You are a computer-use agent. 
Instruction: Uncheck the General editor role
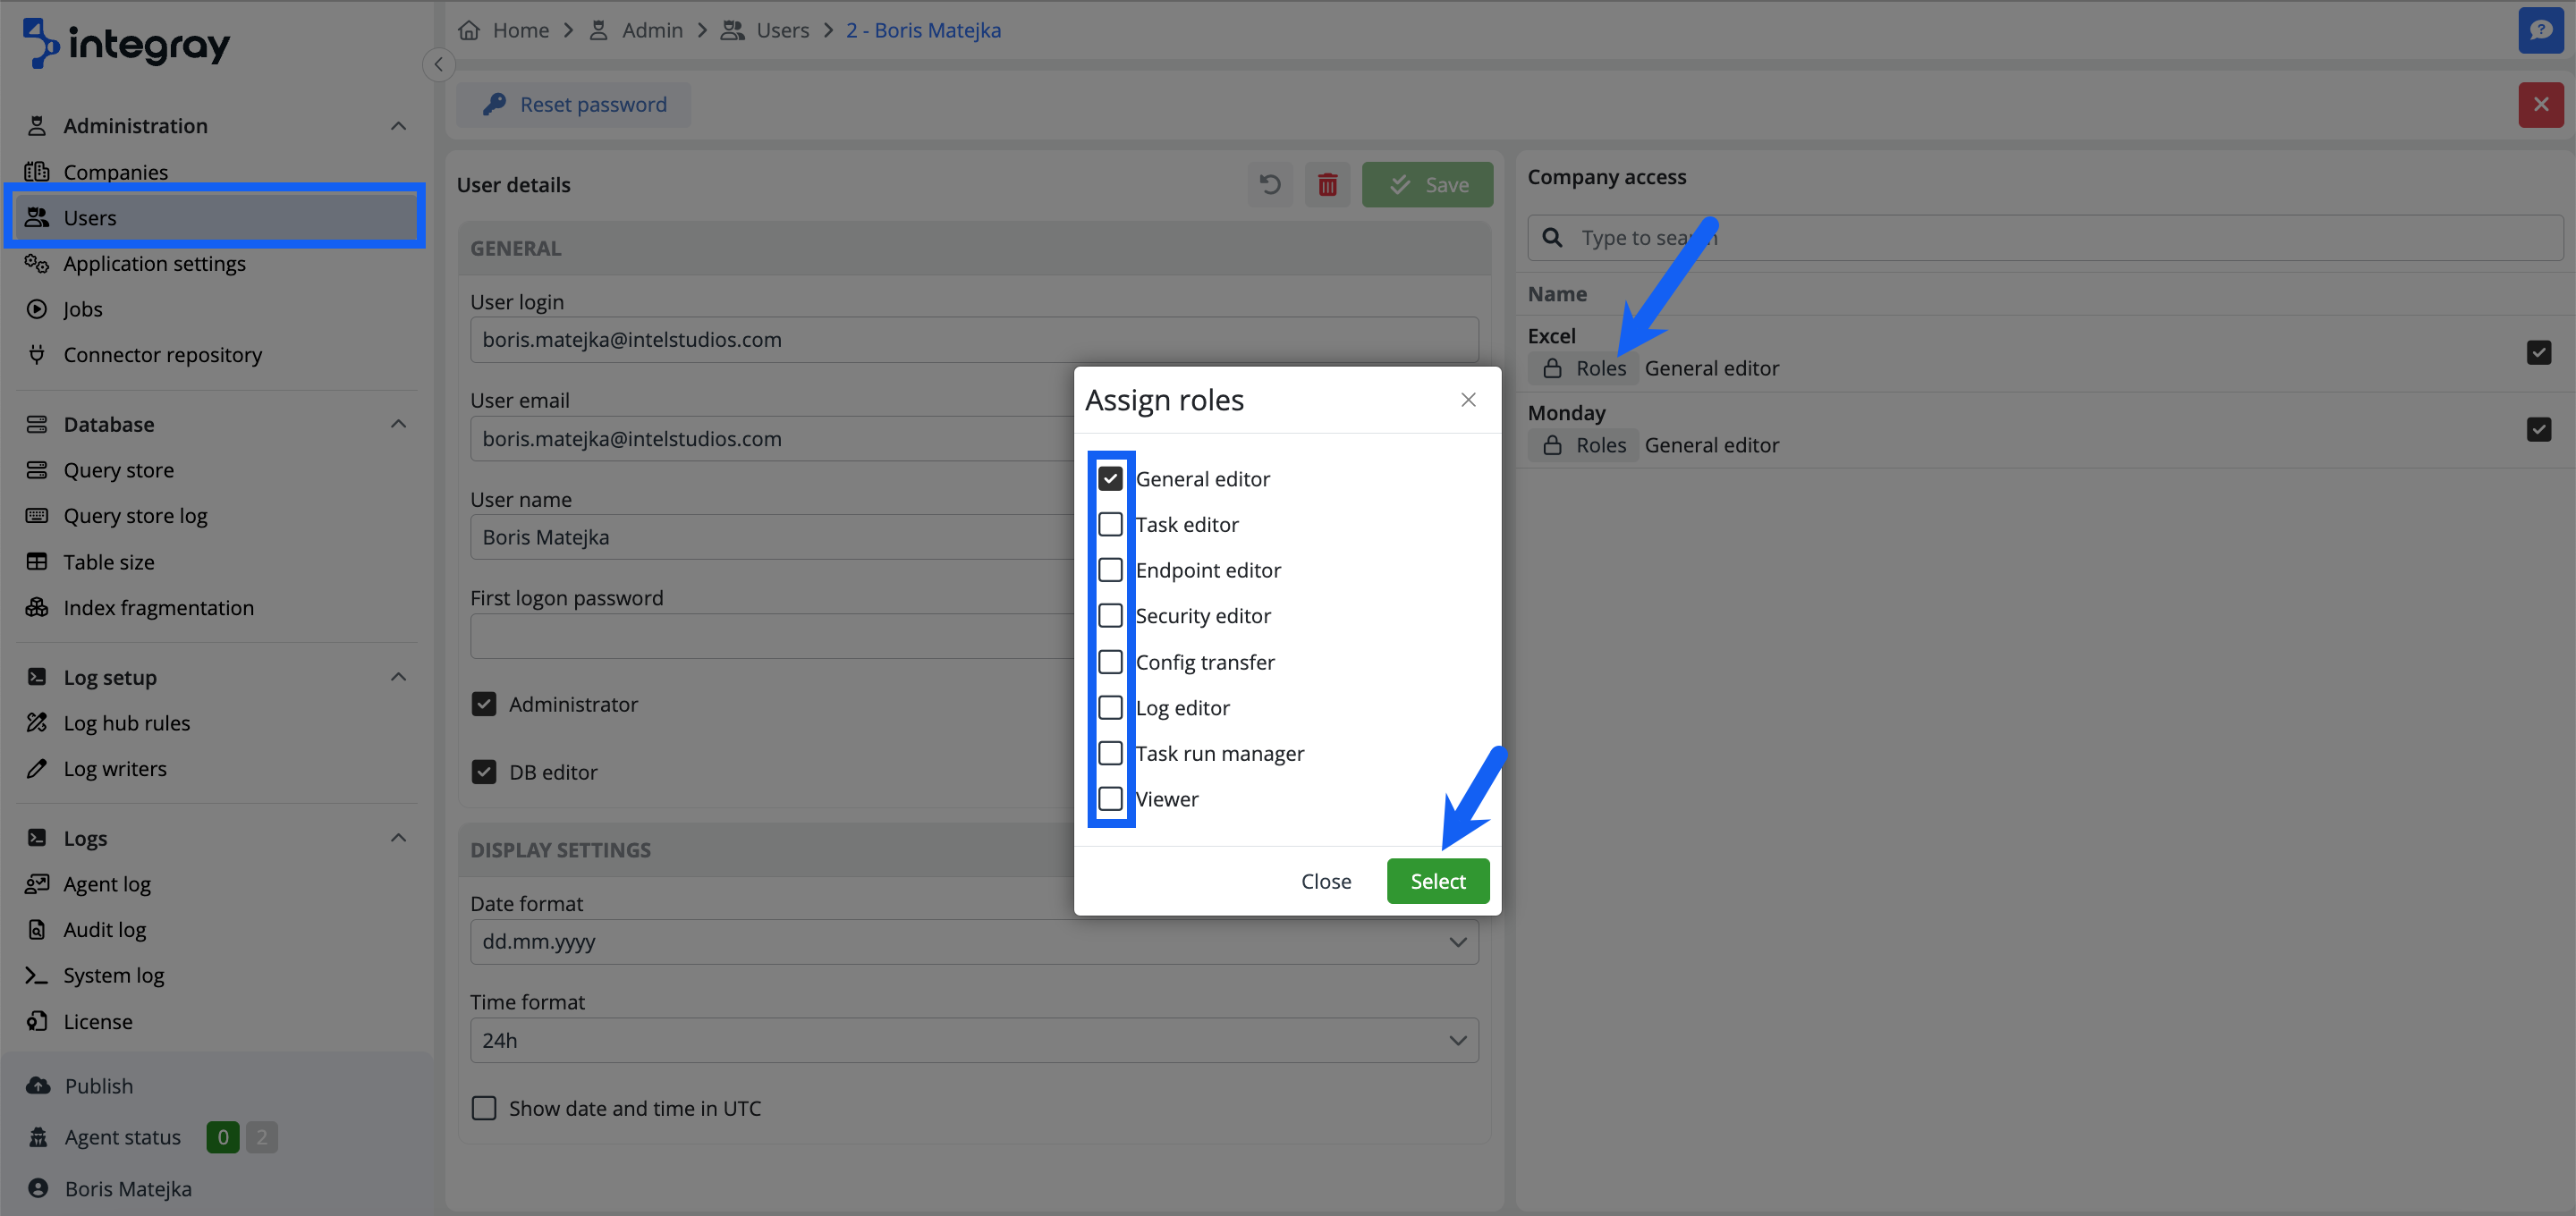[1110, 479]
